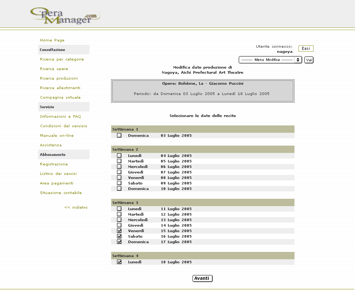Deselect the Lunedì 18 Luglio 2005 checkbox
Image resolution: width=355 pixels, height=293 pixels.
[x=119, y=262]
